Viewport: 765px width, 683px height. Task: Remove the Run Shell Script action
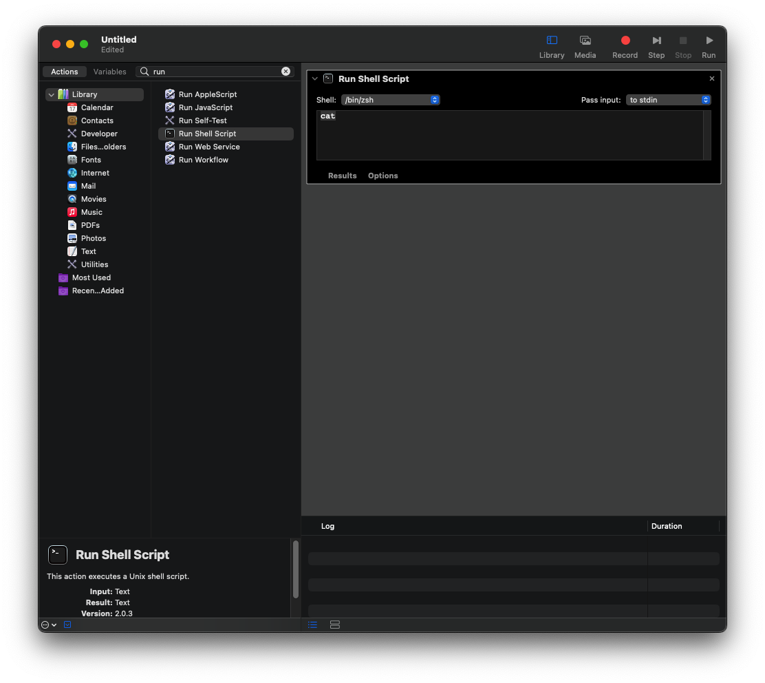pyautogui.click(x=712, y=78)
